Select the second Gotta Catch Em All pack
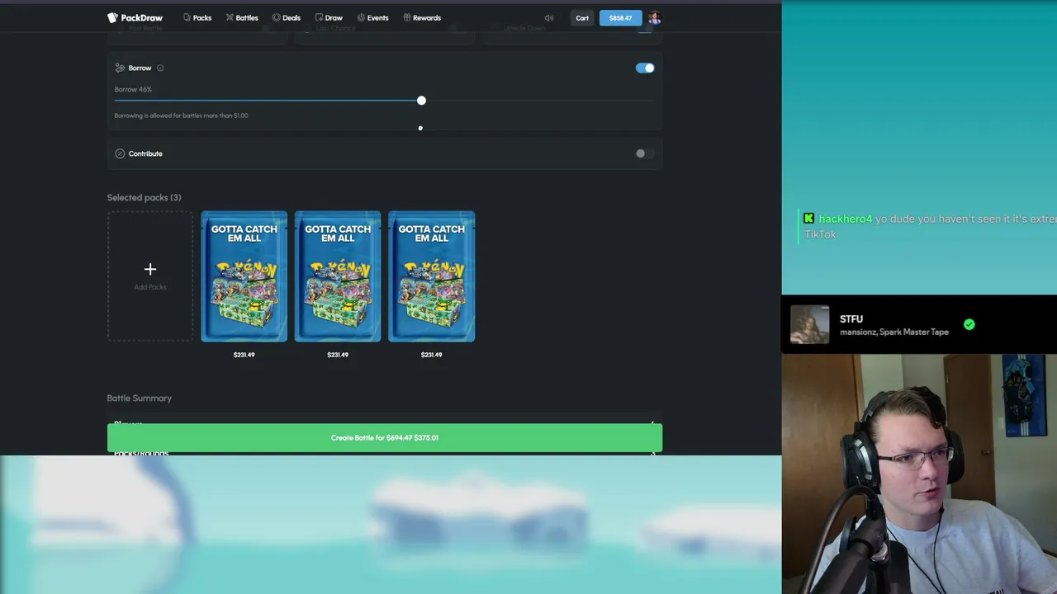 338,276
